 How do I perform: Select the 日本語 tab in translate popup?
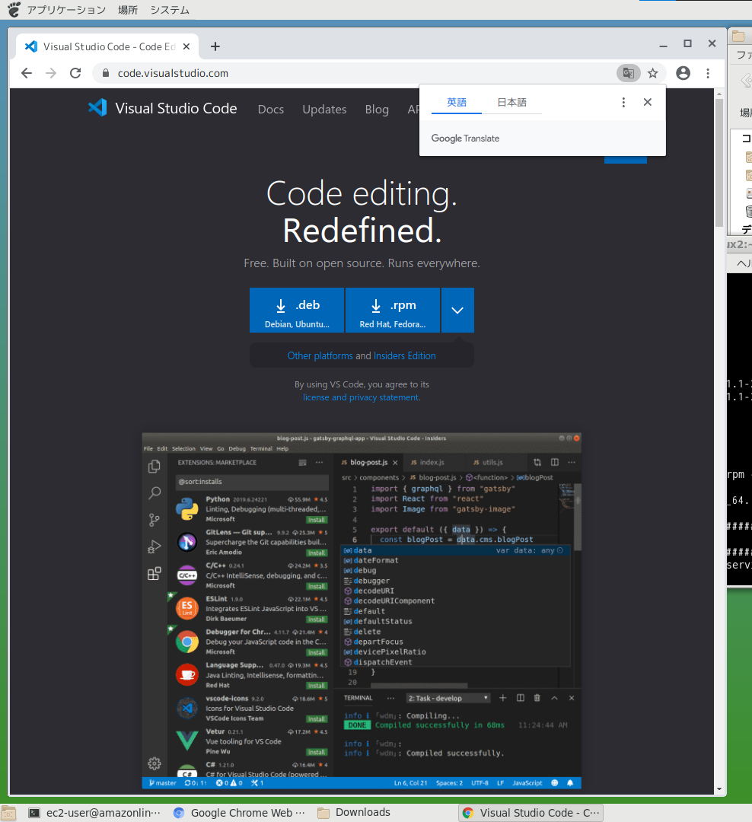(x=511, y=102)
